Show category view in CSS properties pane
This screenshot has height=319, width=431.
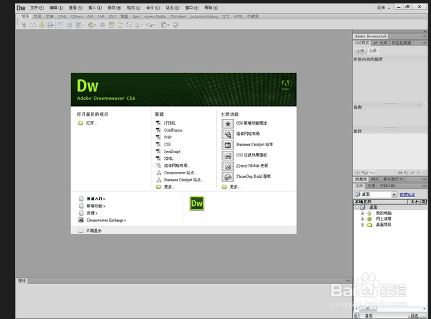(x=357, y=173)
